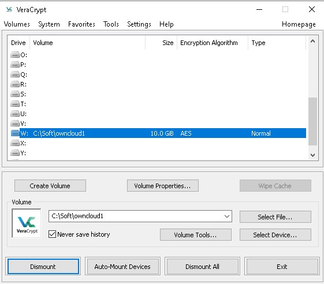Open Volume Tools

(195, 234)
